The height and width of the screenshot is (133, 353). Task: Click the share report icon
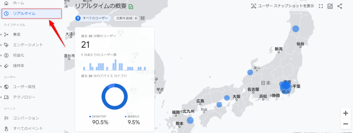[340, 6]
